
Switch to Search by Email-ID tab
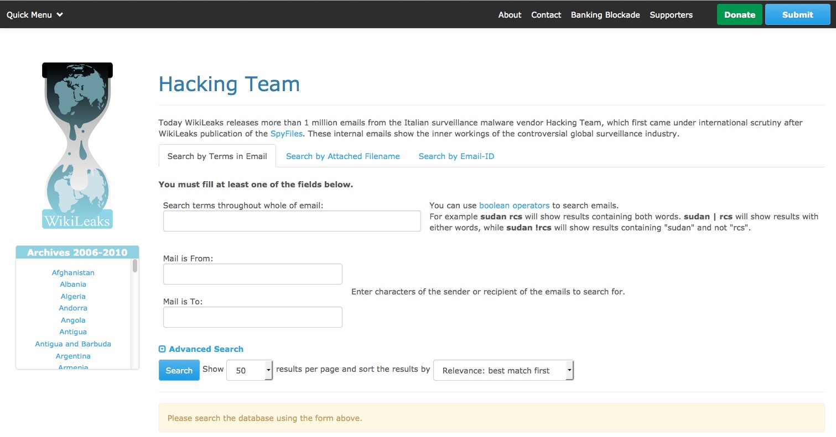456,156
